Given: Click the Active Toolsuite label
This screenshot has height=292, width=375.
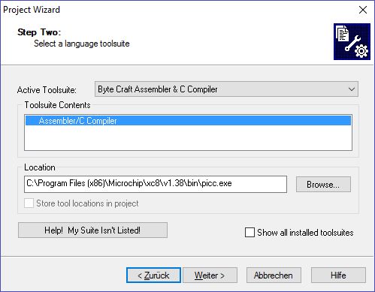Looking at the screenshot, I should (x=47, y=90).
